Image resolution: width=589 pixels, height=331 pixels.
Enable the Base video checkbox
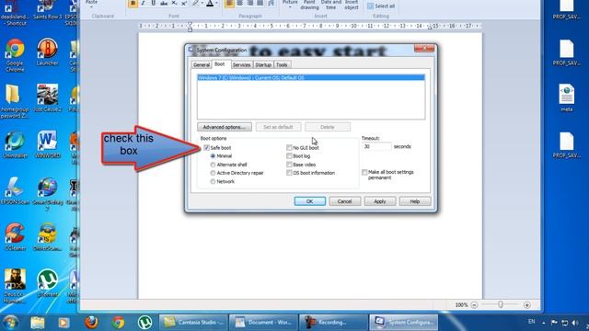click(289, 165)
